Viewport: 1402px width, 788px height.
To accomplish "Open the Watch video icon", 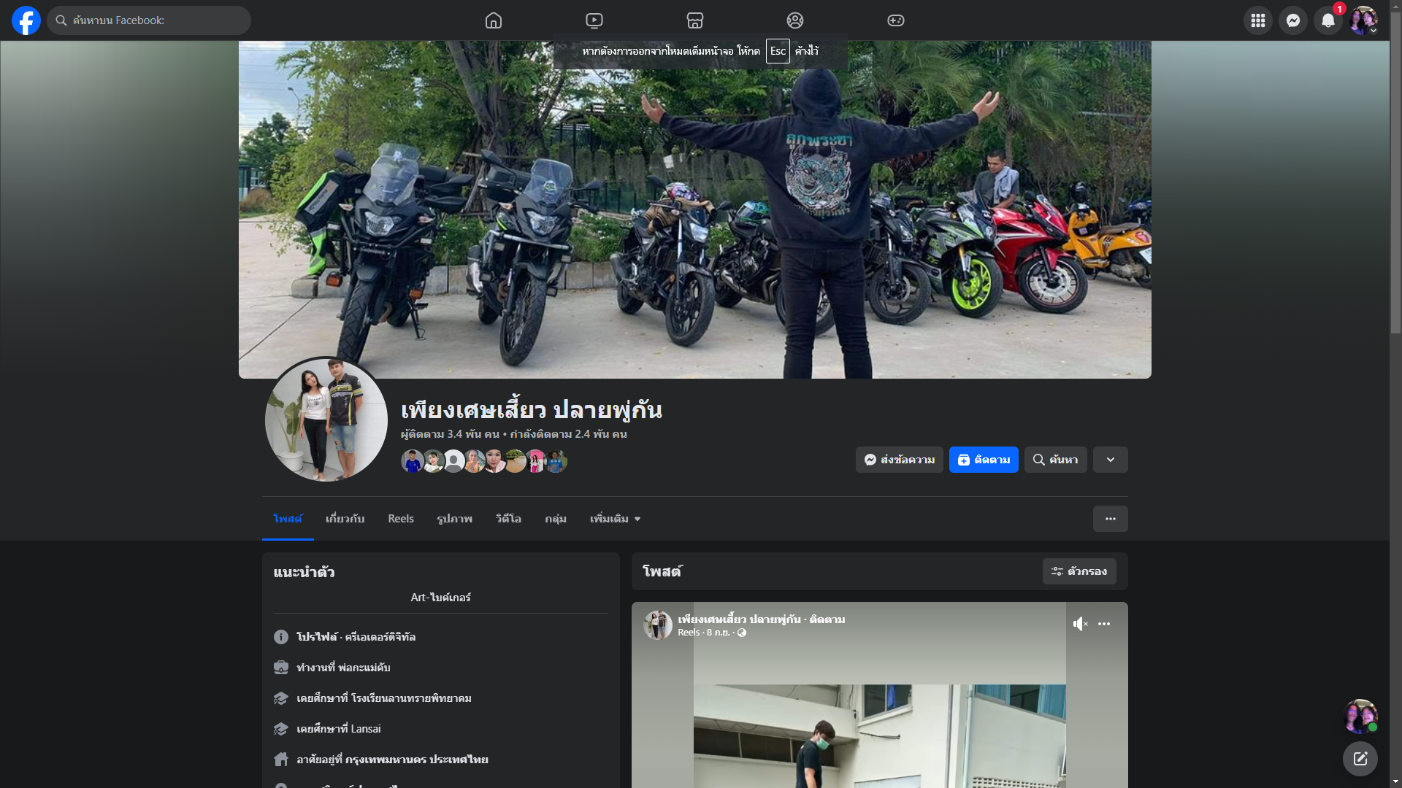I will click(x=594, y=20).
